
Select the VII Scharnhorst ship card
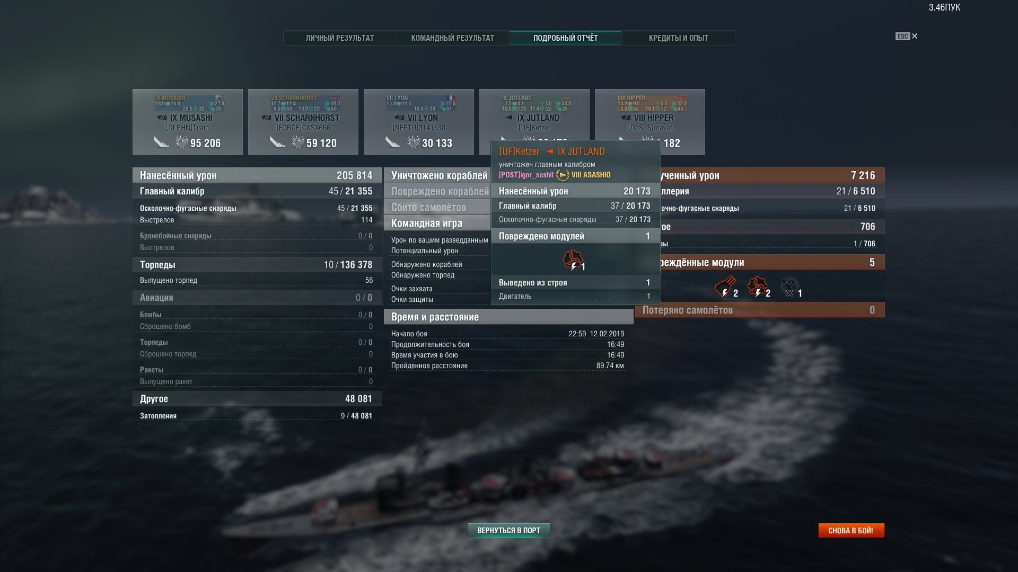click(x=303, y=122)
